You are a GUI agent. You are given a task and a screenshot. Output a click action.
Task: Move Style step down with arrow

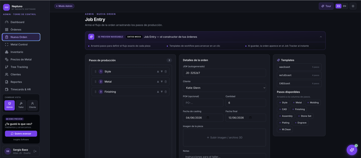click(162, 72)
